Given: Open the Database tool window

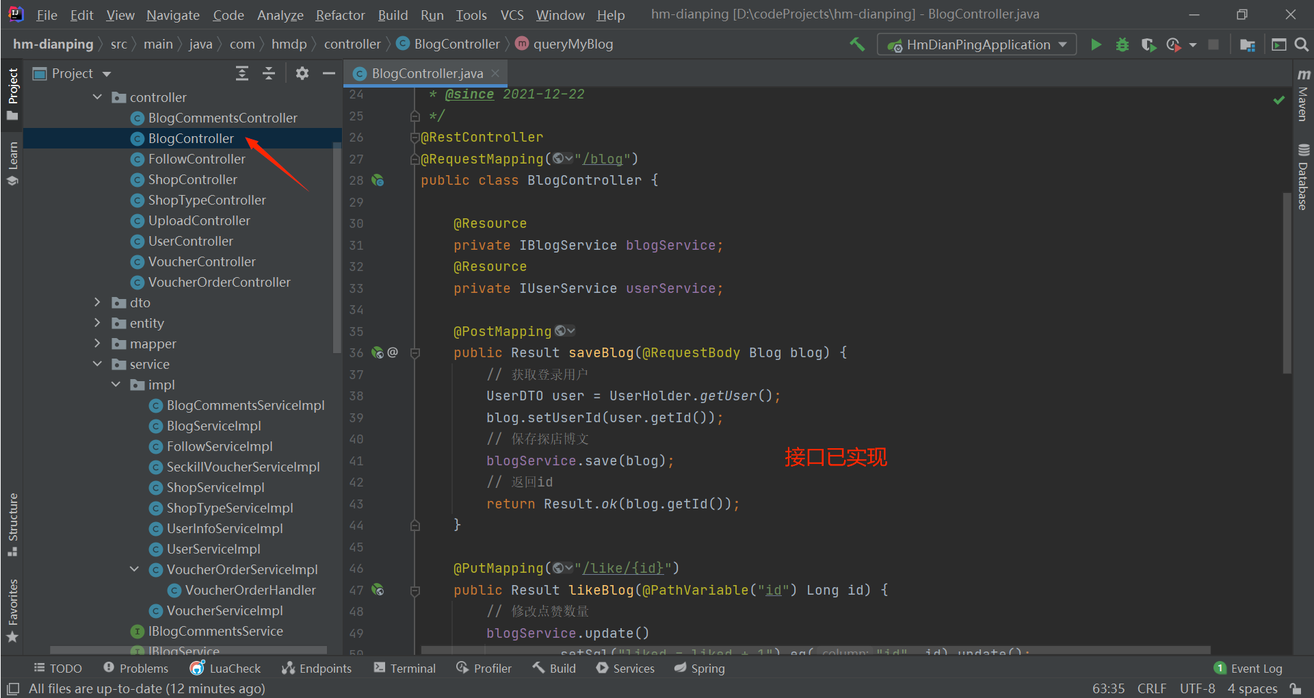Looking at the screenshot, I should point(1303,177).
